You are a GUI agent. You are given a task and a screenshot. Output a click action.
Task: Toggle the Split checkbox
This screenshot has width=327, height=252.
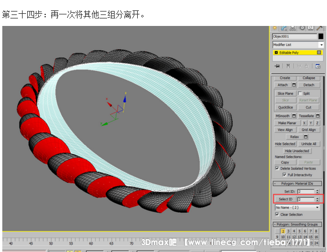[300, 93]
